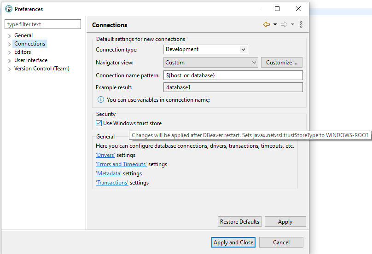Click the info icon beside variables hint

(100, 99)
